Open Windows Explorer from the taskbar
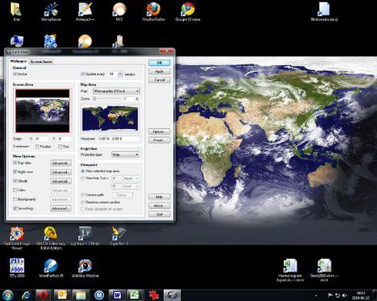The width and height of the screenshot is (377, 301). [x=80, y=296]
